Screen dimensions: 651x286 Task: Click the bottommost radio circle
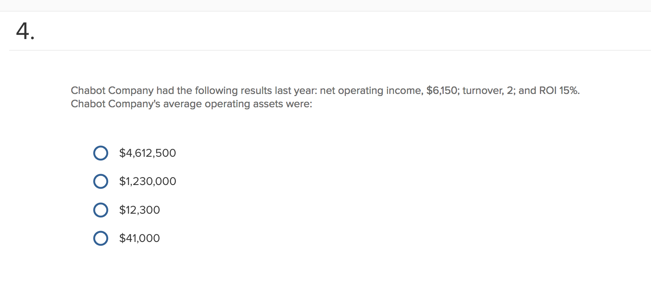pos(101,238)
